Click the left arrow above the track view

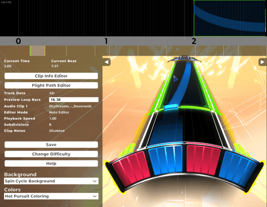[106, 62]
